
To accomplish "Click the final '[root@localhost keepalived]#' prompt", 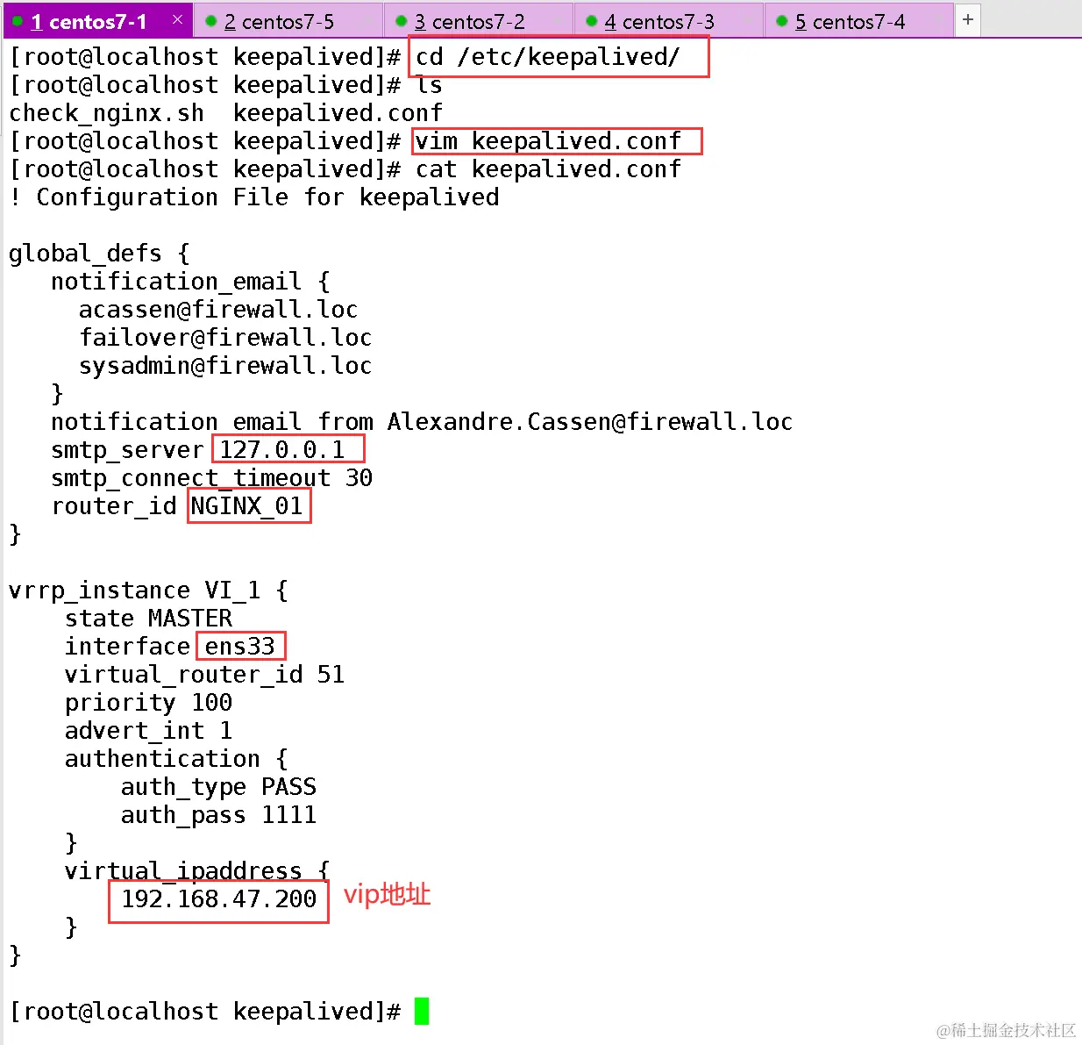I will [205, 1012].
